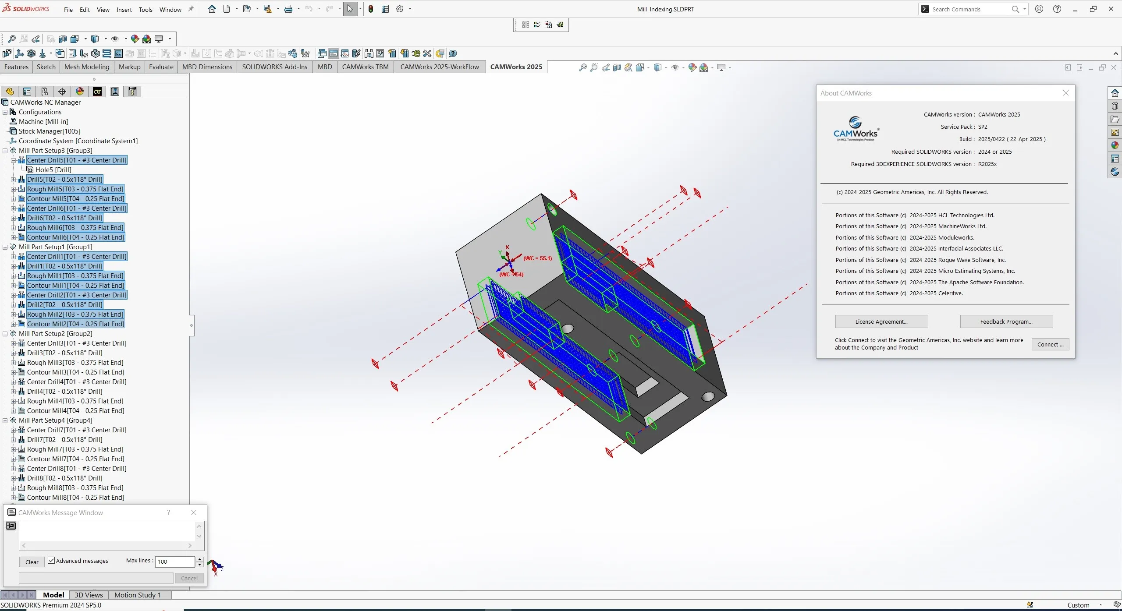Click the Connect button in About CAMWorks
This screenshot has height=611, width=1122.
[1050, 344]
